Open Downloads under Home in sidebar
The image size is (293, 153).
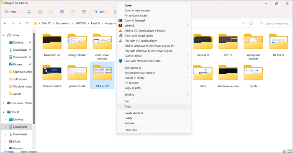[x=20, y=50]
